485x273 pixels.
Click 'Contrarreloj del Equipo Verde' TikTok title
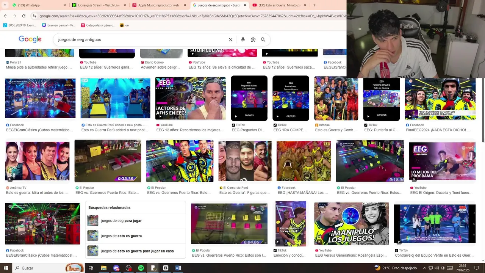[434, 256]
